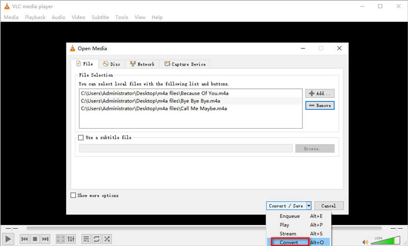The image size is (408, 246).
Task: Toggle the Convert / Save dropdown arrow
Action: 309,206
